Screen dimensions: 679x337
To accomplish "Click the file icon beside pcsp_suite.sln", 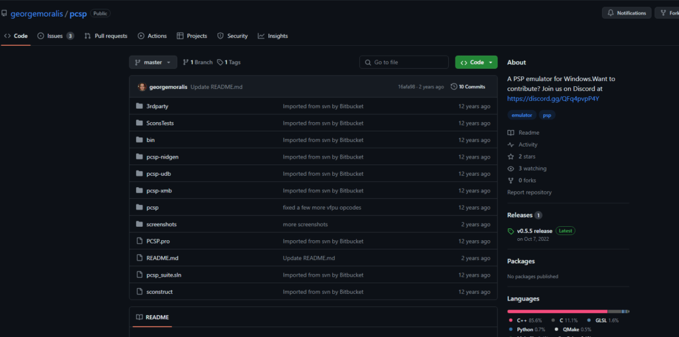I will click(139, 275).
